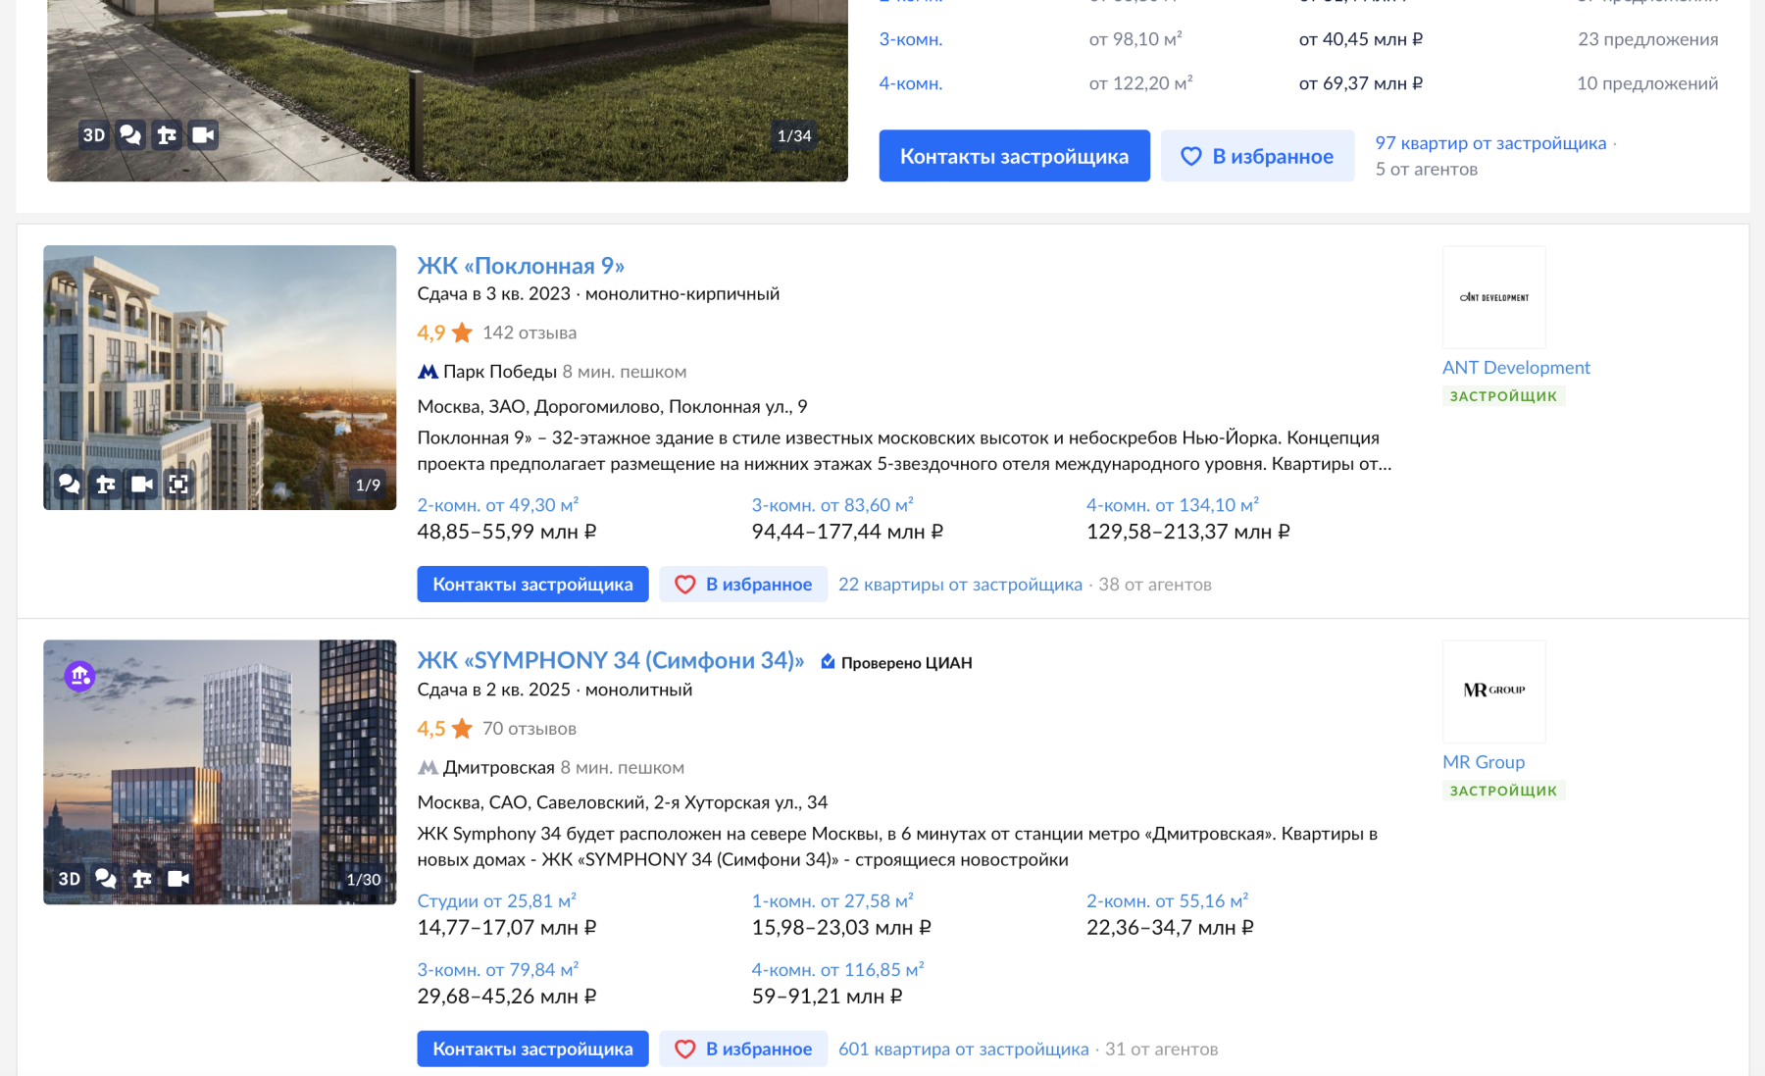Select Студии от 25,81 м² offers
This screenshot has height=1076, width=1765.
pyautogui.click(x=497, y=900)
